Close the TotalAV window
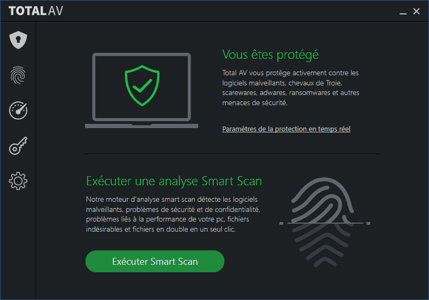 tap(416, 11)
